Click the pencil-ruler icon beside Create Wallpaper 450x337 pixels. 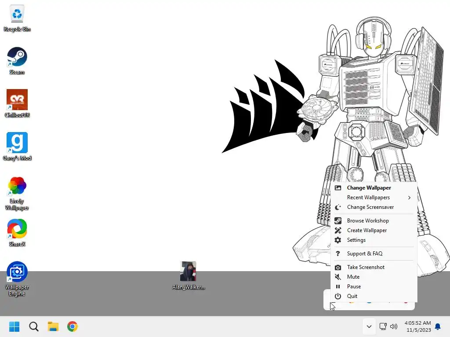click(338, 230)
